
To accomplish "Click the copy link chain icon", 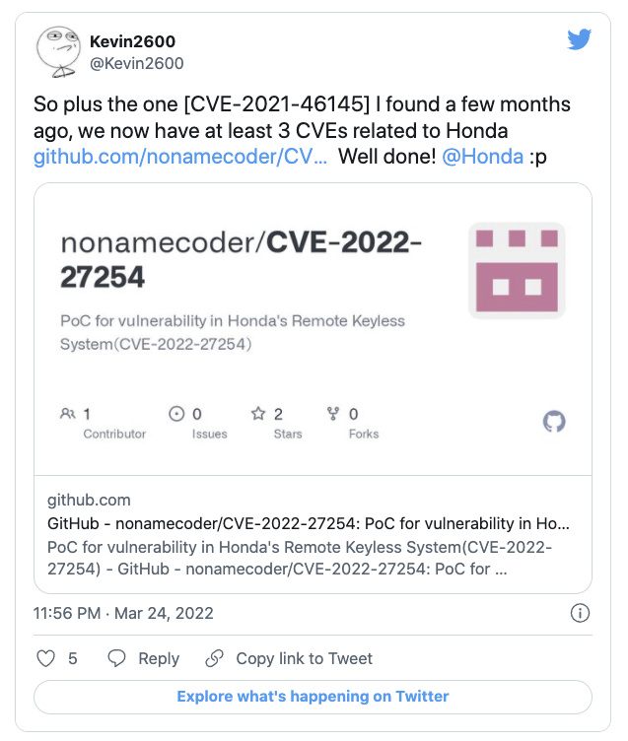I will [x=215, y=658].
